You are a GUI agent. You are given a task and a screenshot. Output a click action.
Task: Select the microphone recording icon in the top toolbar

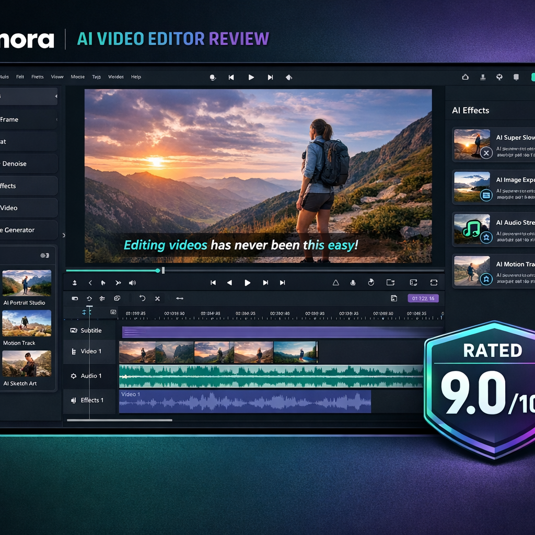[212, 77]
